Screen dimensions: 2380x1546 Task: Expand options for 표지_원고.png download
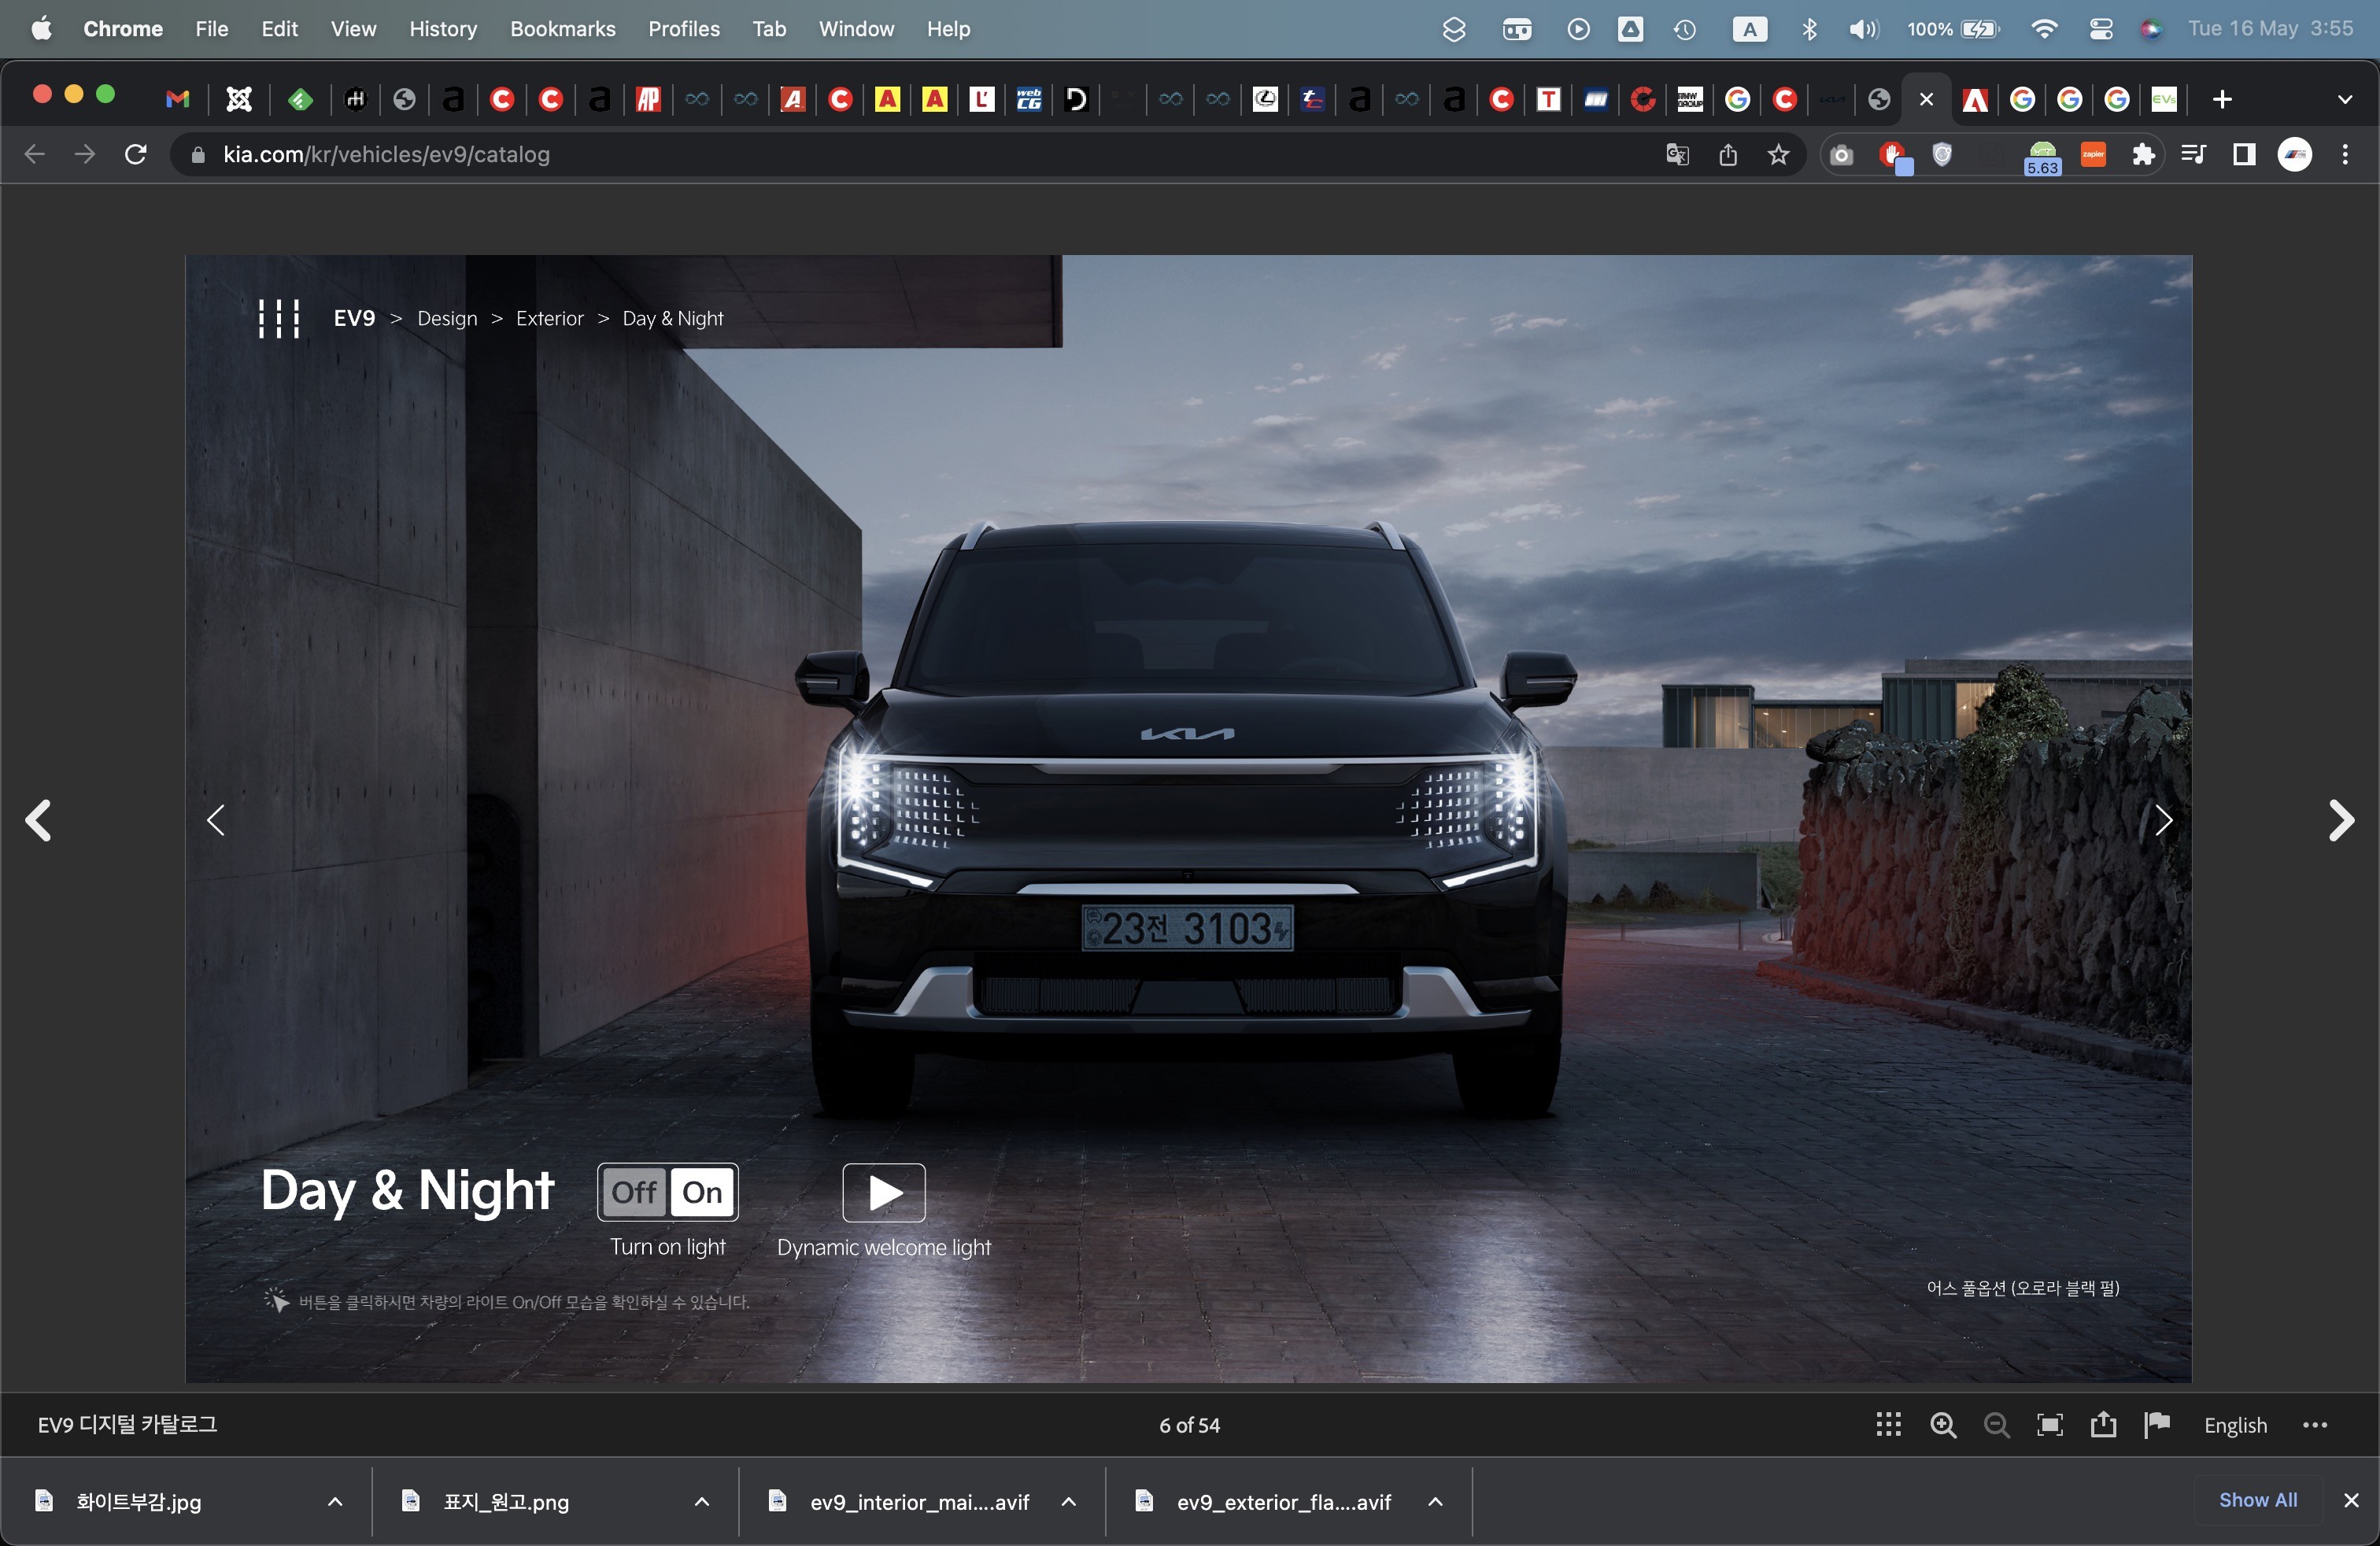pyautogui.click(x=702, y=1502)
